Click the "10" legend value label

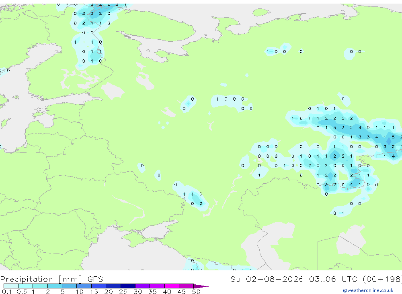point(79,292)
